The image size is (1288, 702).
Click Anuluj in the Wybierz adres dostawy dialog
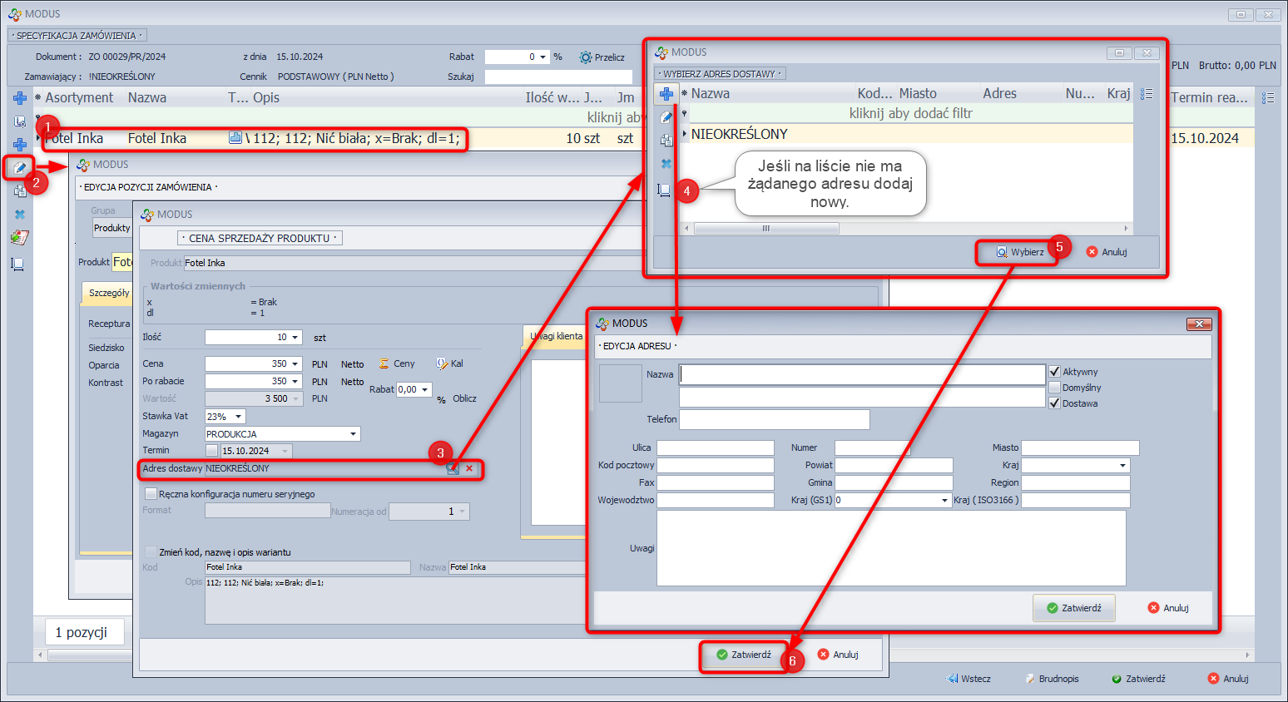coord(1107,252)
